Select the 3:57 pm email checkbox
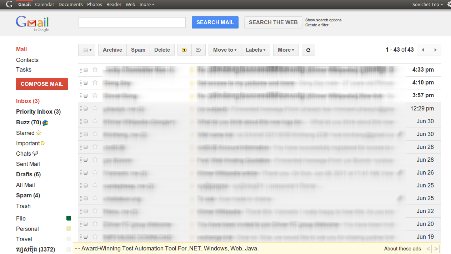This screenshot has height=254, width=451. pos(86,96)
